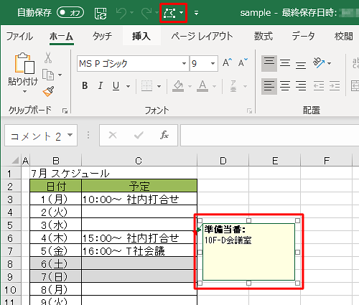Open the ファイル tab
The height and width of the screenshot is (305, 359).
[x=19, y=37]
